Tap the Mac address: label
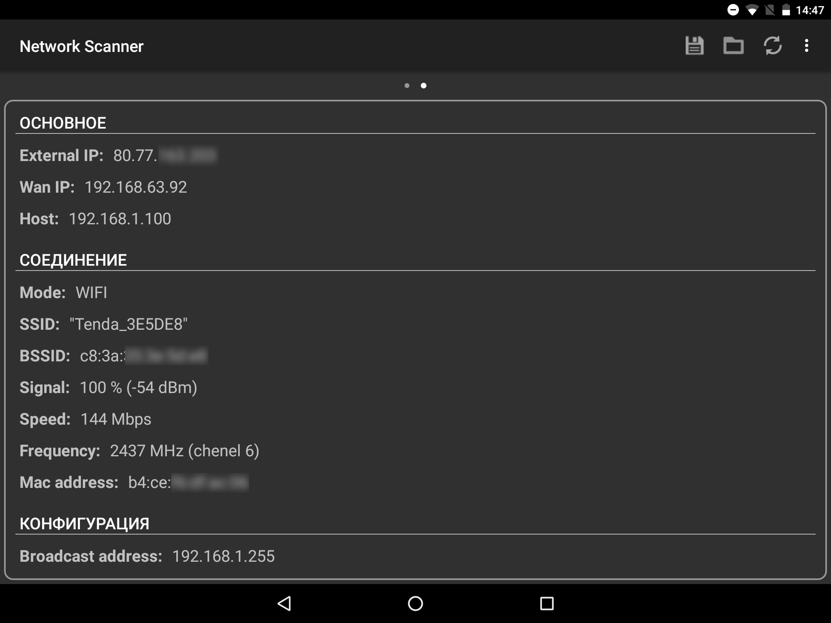 tap(69, 482)
